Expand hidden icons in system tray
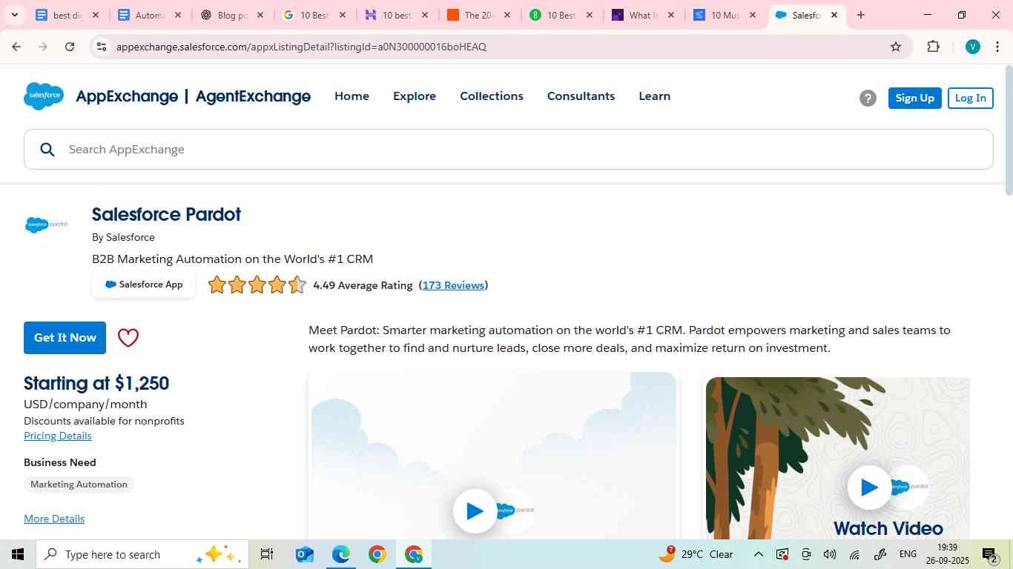 coord(758,553)
